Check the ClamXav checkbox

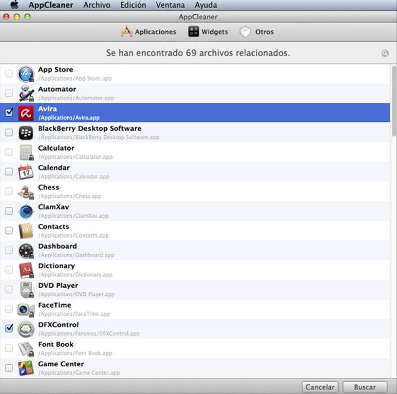pos(9,211)
